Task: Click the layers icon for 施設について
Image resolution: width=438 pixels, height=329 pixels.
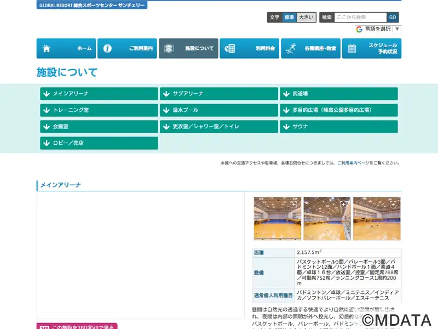Action: click(169, 48)
